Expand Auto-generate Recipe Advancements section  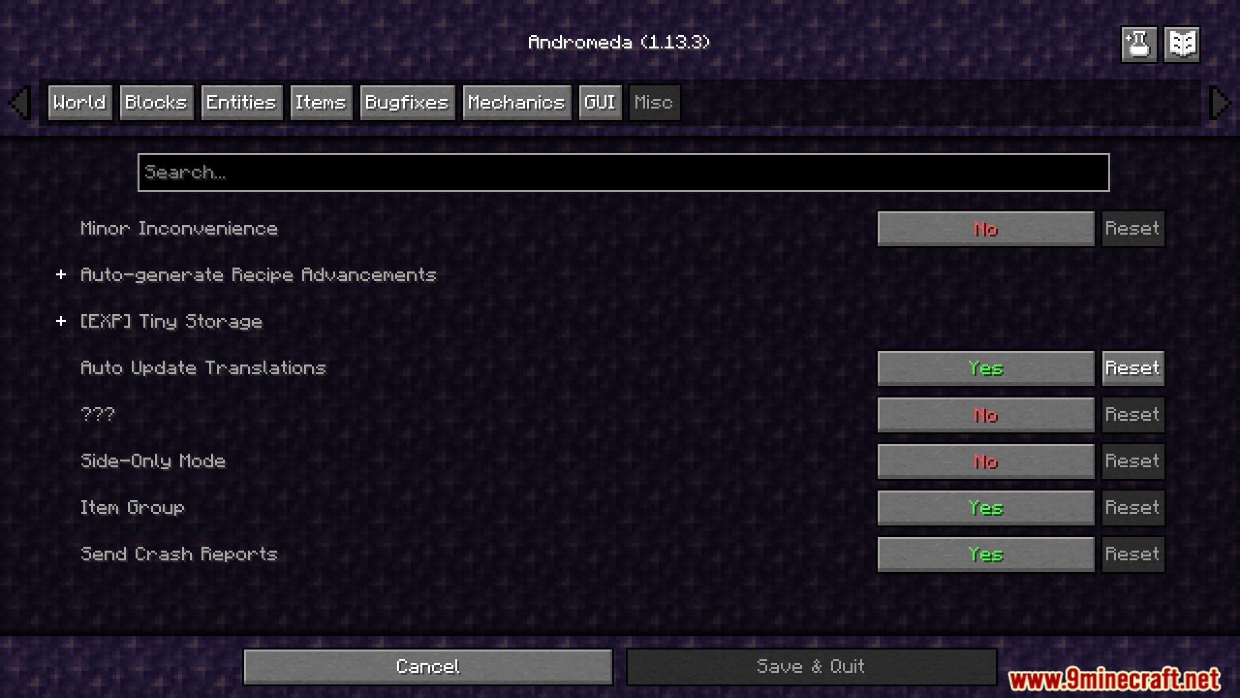[x=61, y=275]
